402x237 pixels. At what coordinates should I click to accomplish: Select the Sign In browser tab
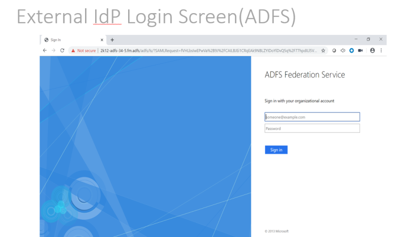73,40
